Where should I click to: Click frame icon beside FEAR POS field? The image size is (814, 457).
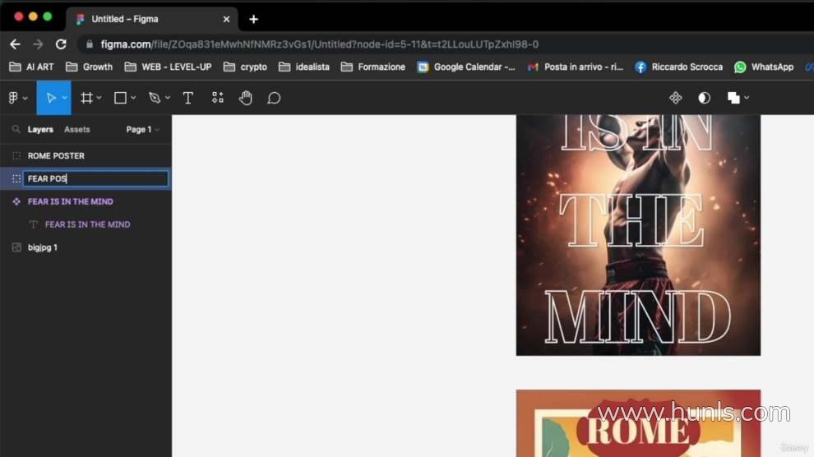(16, 178)
